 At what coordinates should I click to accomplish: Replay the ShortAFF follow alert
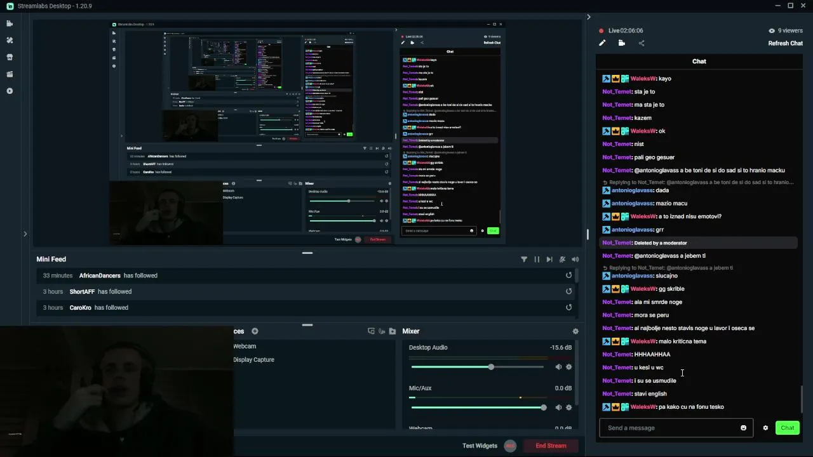(569, 291)
